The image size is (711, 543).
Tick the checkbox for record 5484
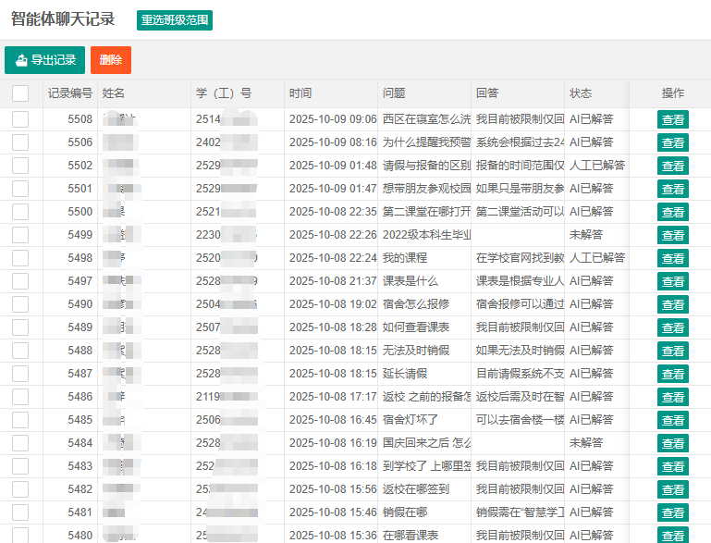[20, 443]
